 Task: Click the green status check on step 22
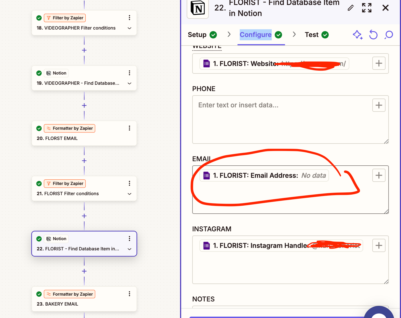(x=39, y=239)
